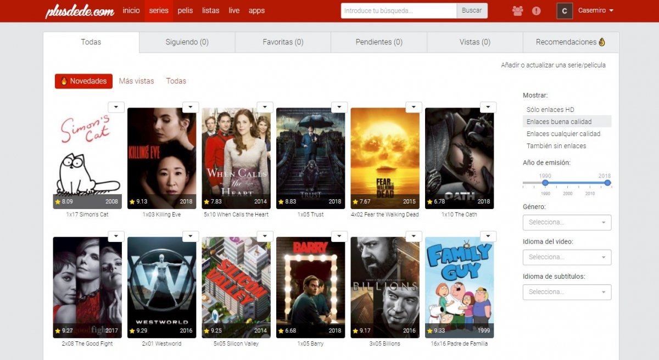Open dropdown arrow on Killing Eve poster

click(x=190, y=107)
